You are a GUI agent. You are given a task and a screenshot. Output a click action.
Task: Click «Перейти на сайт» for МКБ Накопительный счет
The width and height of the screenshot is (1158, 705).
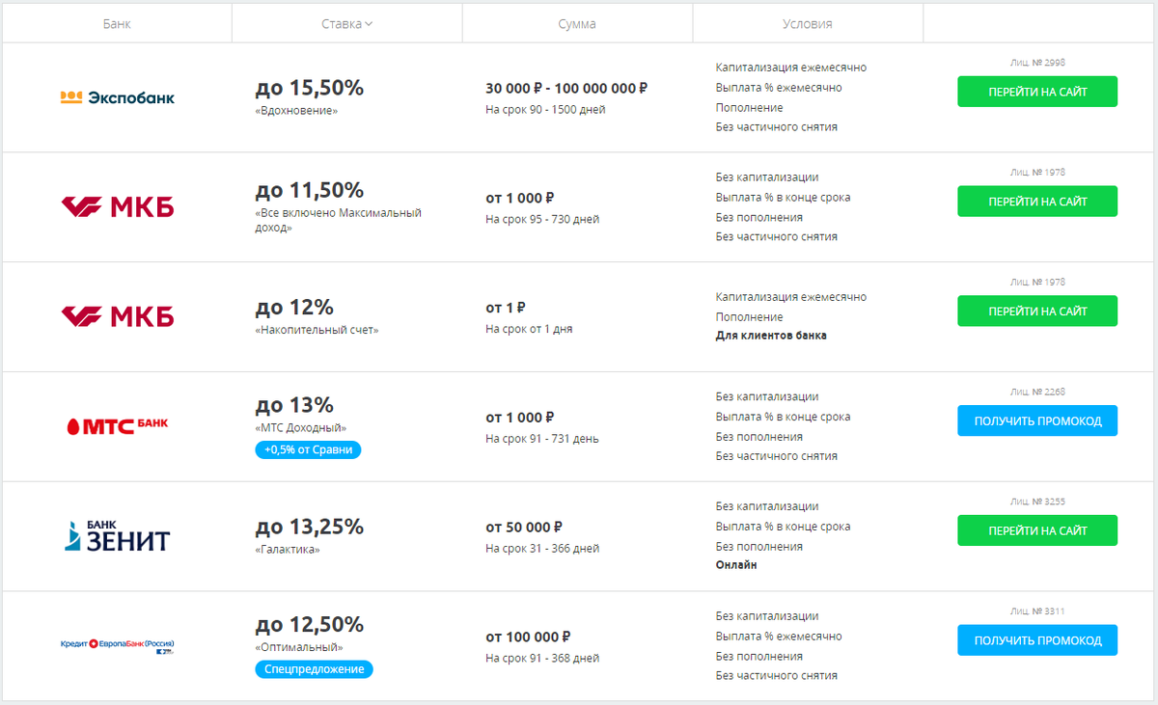[1037, 312]
